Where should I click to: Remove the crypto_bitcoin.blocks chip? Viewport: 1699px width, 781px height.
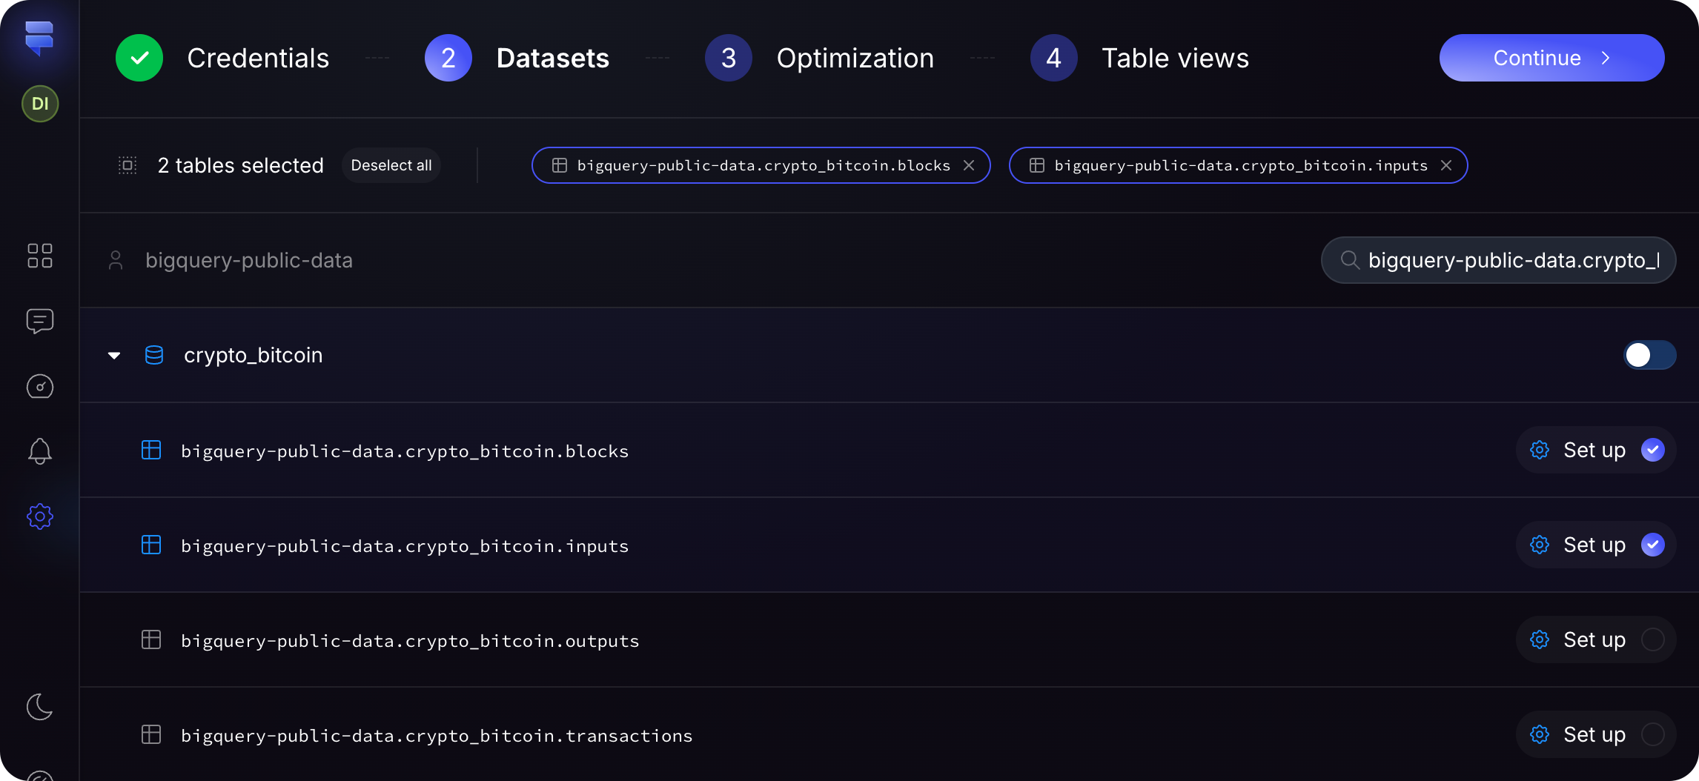(x=969, y=165)
